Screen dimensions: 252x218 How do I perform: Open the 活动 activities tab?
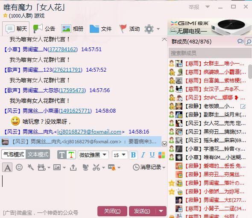pyautogui.click(x=129, y=29)
